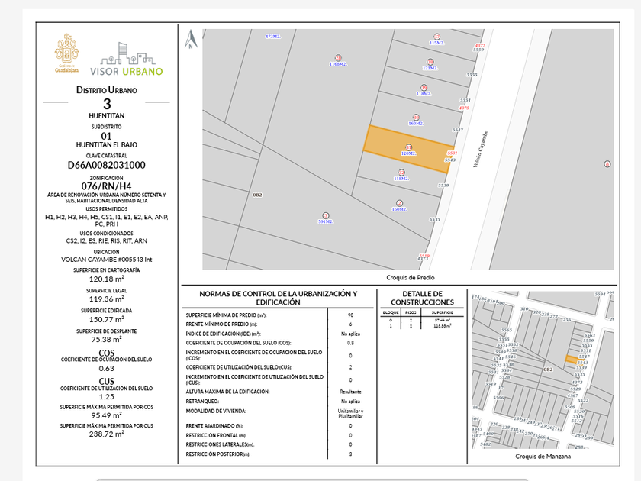Click the max surface by COS 95.49 m²
Image resolution: width=641 pixels, height=481 pixels.
coord(107,415)
